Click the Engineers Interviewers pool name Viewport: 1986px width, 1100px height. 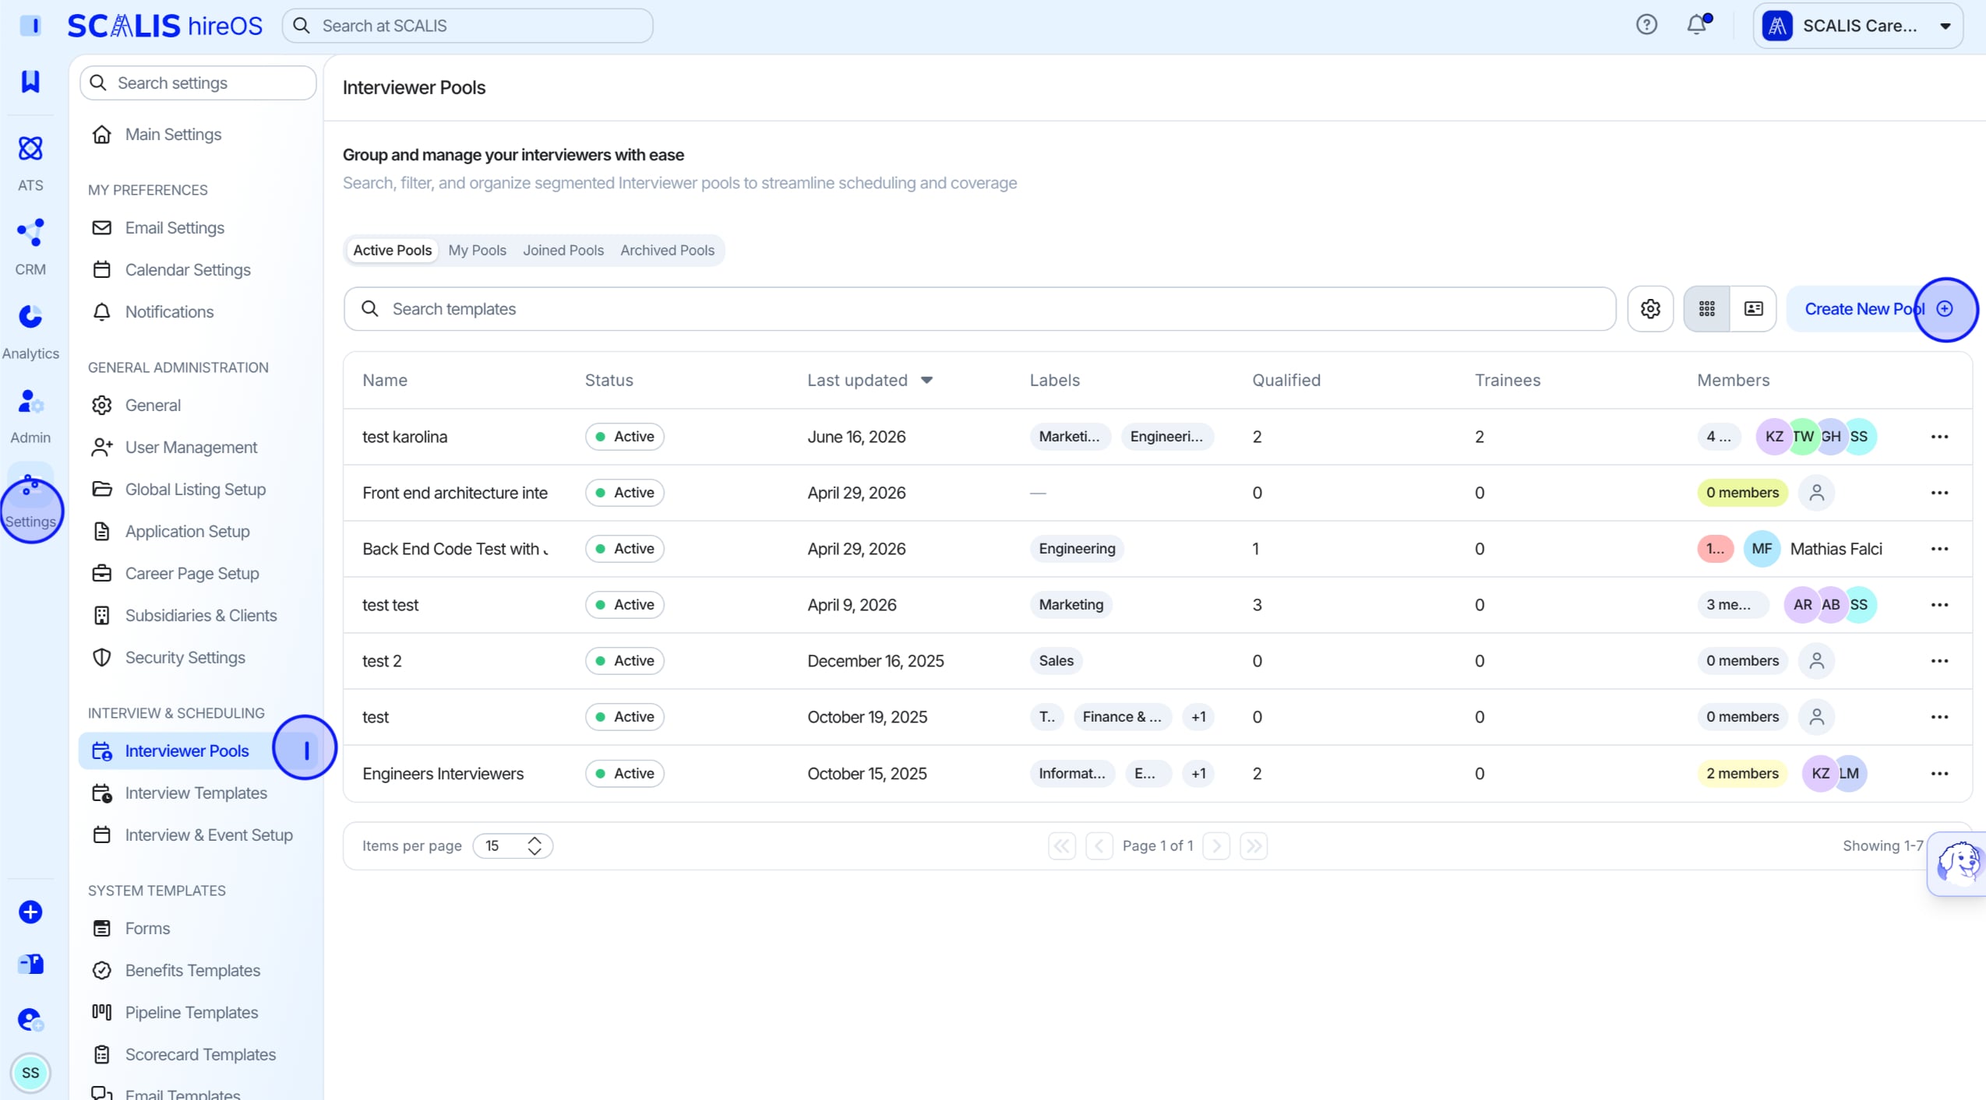(443, 774)
